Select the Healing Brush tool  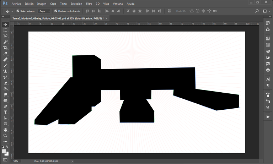coord(5,60)
